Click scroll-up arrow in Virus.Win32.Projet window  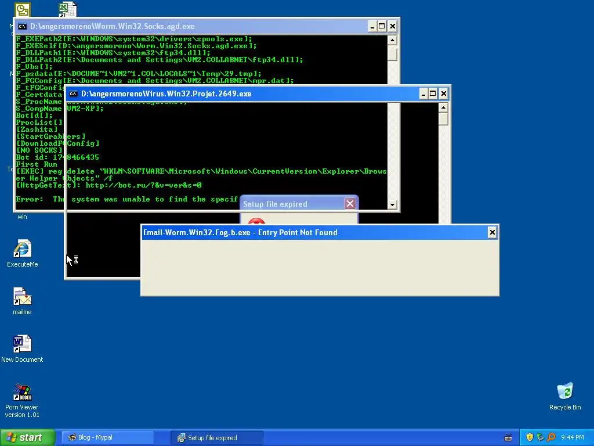(x=443, y=107)
